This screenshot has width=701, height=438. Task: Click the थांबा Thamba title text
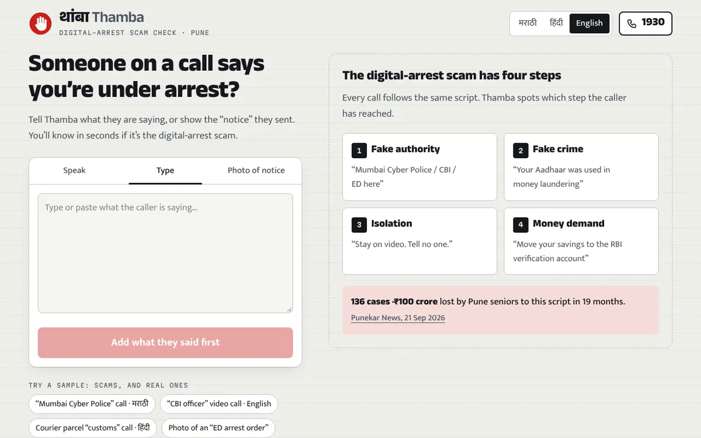point(102,17)
